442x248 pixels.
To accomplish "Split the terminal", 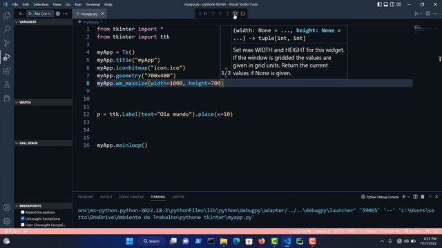I will point(415,197).
